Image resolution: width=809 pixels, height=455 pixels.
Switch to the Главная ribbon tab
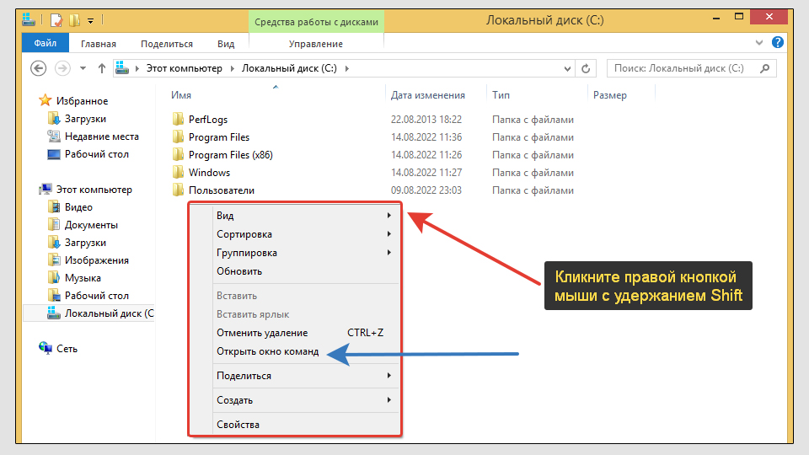tap(99, 44)
